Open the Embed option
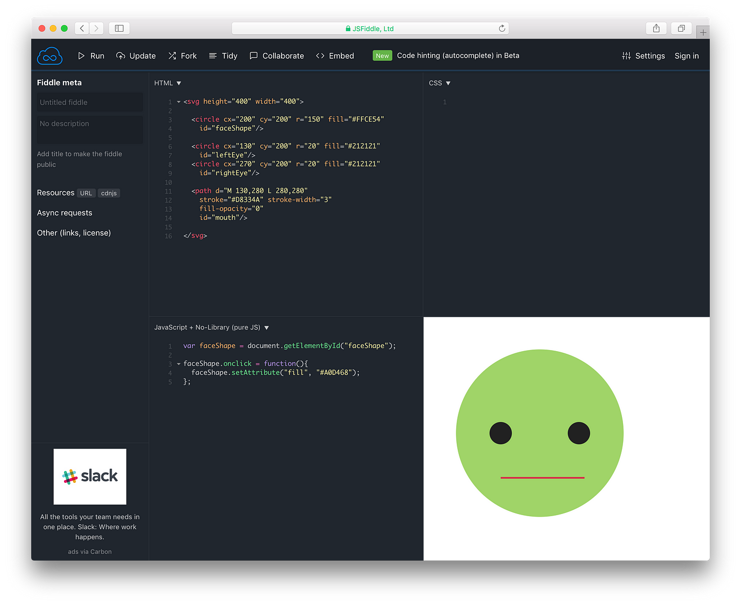Screen dimensions: 741x605 [335, 56]
